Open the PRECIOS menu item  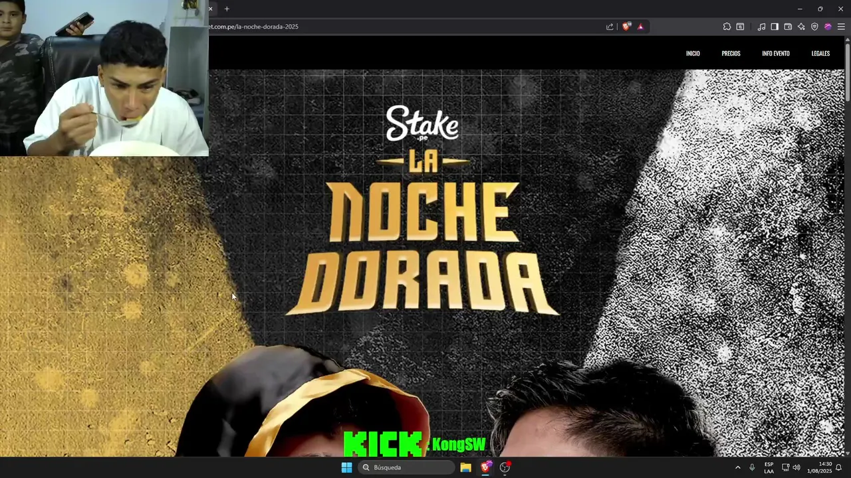731,53
